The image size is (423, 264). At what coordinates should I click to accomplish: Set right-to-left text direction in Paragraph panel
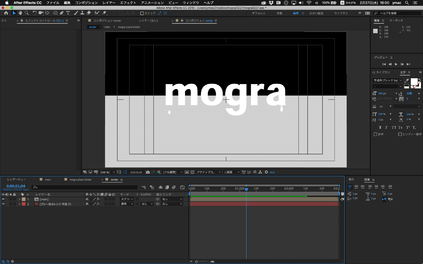[390, 199]
